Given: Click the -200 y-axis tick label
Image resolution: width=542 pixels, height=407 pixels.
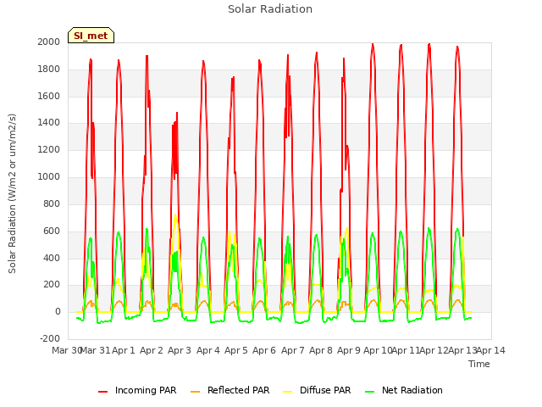Looking at the screenshot, I should pyautogui.click(x=50, y=338).
